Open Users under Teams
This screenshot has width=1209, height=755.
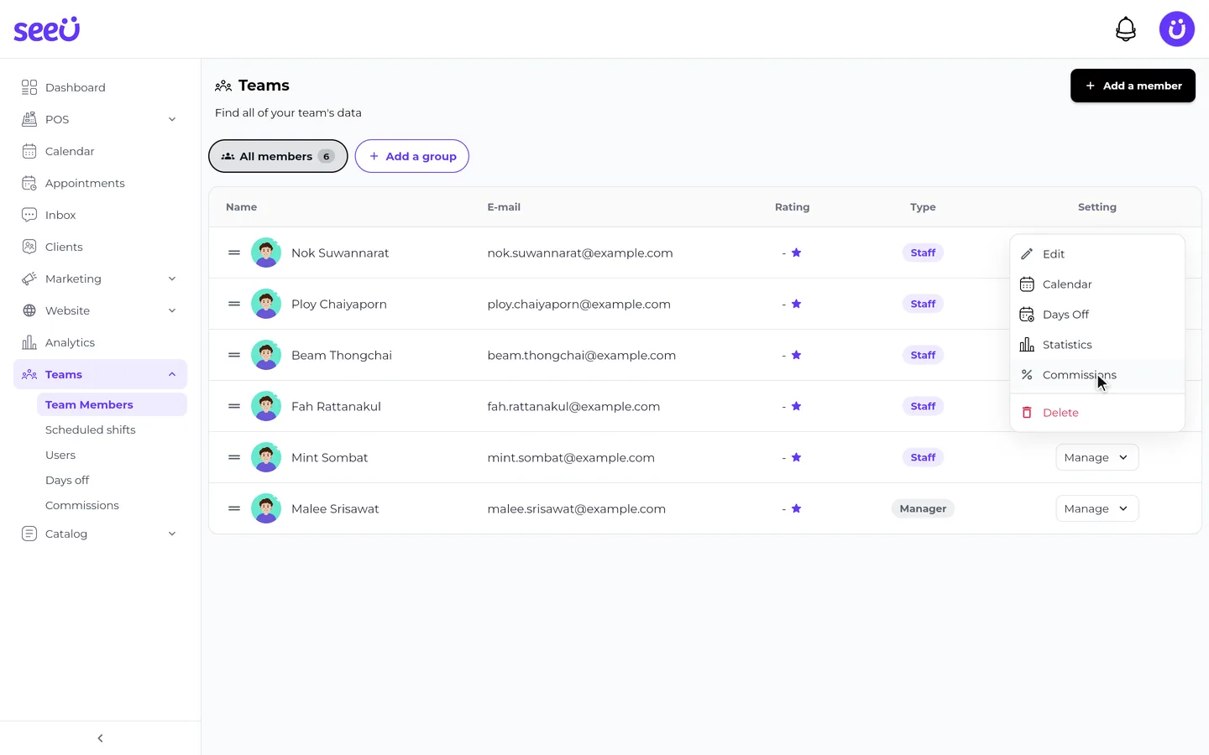click(60, 455)
